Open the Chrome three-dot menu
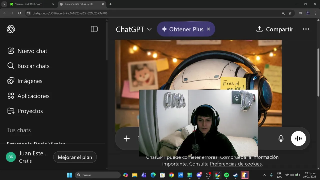The width and height of the screenshot is (320, 180). point(315,13)
